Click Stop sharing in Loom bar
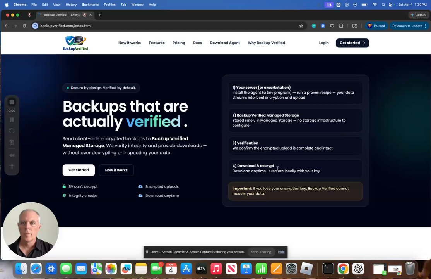This screenshot has width=431, height=279. [261, 252]
